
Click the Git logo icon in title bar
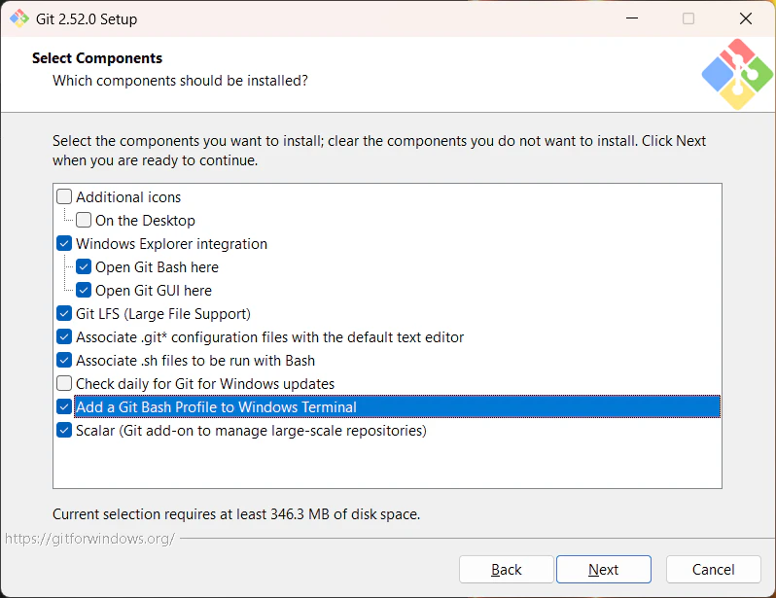19,18
